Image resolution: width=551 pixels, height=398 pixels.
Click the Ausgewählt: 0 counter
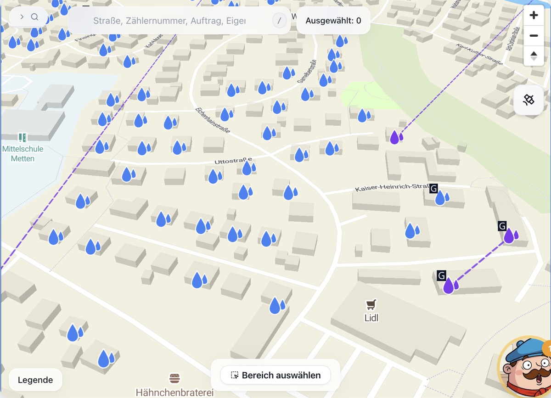point(333,21)
